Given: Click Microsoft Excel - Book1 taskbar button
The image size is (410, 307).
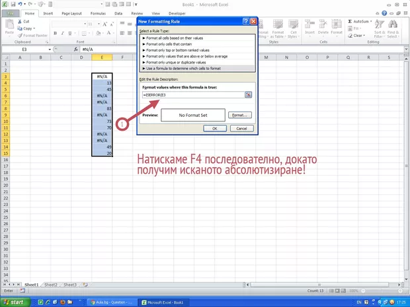Looking at the screenshot, I should [x=163, y=302].
